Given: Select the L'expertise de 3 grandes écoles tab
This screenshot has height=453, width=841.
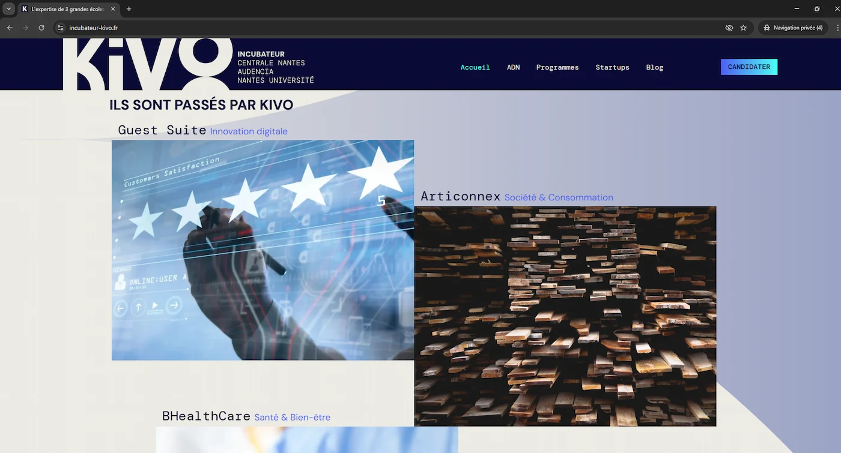Looking at the screenshot, I should pyautogui.click(x=68, y=9).
